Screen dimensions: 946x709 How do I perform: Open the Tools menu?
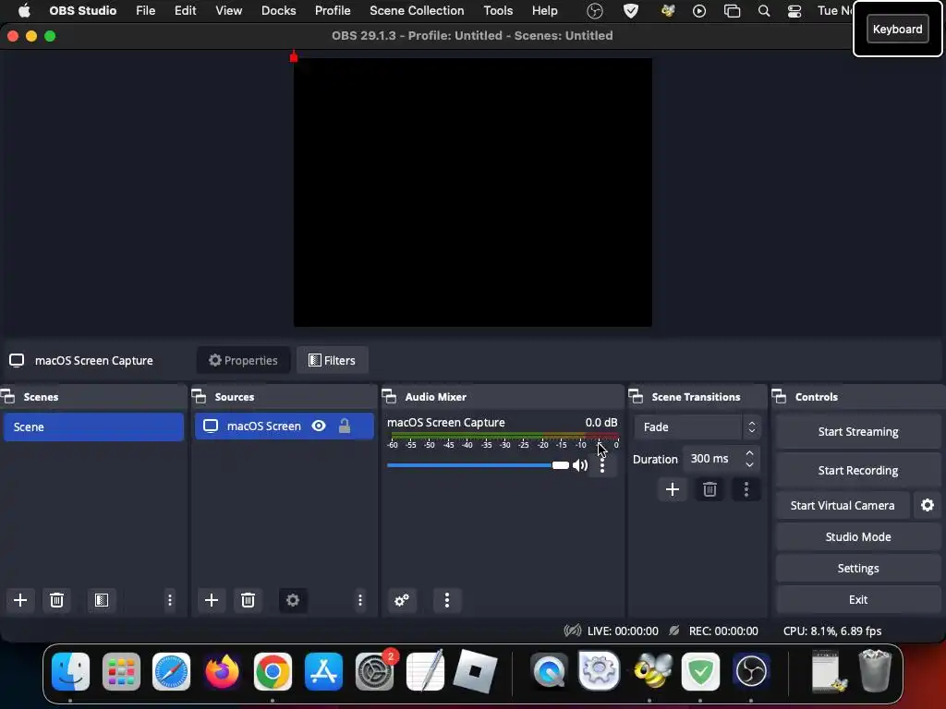(498, 11)
